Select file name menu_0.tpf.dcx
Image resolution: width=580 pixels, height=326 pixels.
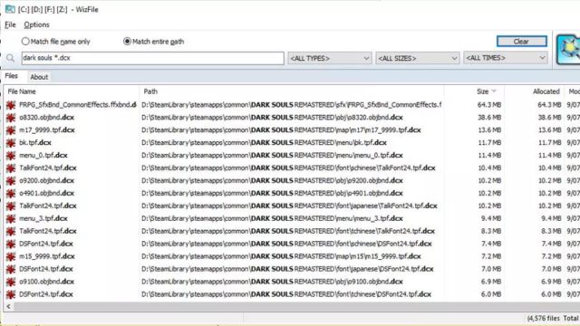click(x=43, y=155)
